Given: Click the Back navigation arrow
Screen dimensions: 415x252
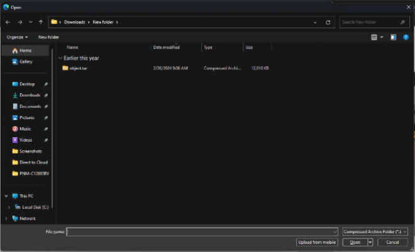Looking at the screenshot, I should click(x=8, y=22).
